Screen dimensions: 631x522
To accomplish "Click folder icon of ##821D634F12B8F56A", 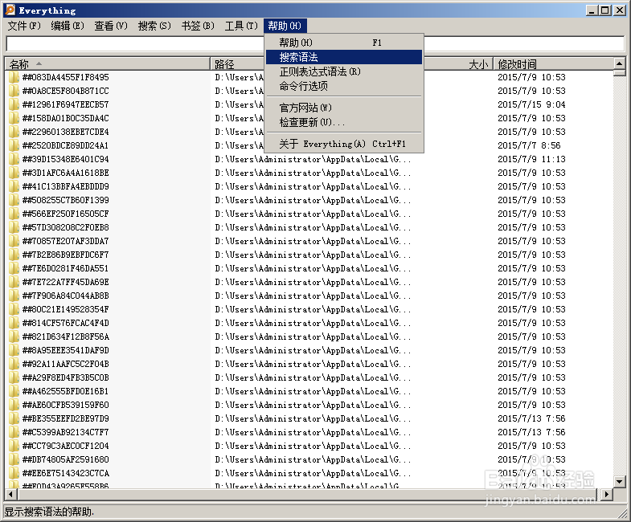I will tap(14, 337).
